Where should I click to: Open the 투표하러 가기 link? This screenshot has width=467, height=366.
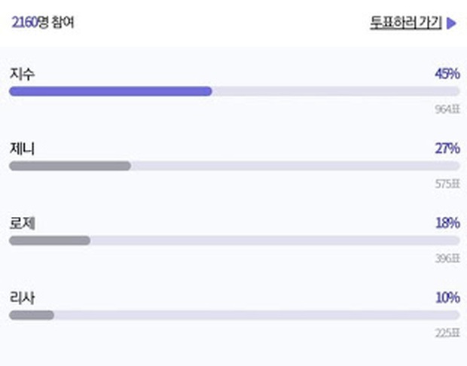coord(405,23)
